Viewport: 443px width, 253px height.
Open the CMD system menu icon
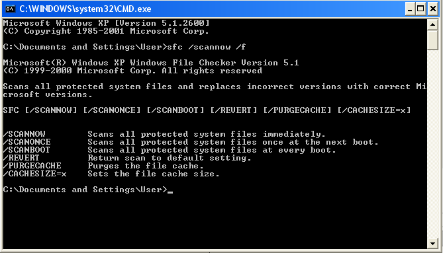[10, 9]
